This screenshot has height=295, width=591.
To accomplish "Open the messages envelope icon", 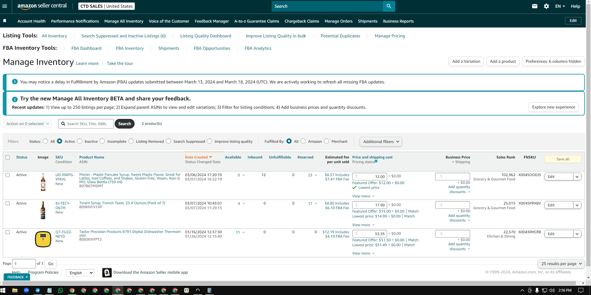I will coord(534,6).
